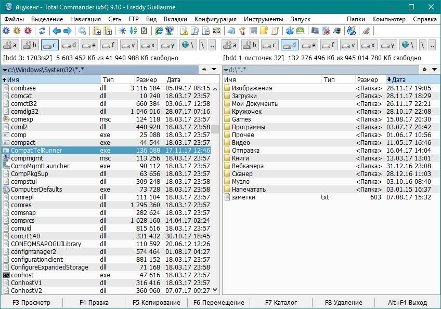Click the blue asterisk selection icon
Viewport: 441px width, 309px height.
(x=122, y=31)
